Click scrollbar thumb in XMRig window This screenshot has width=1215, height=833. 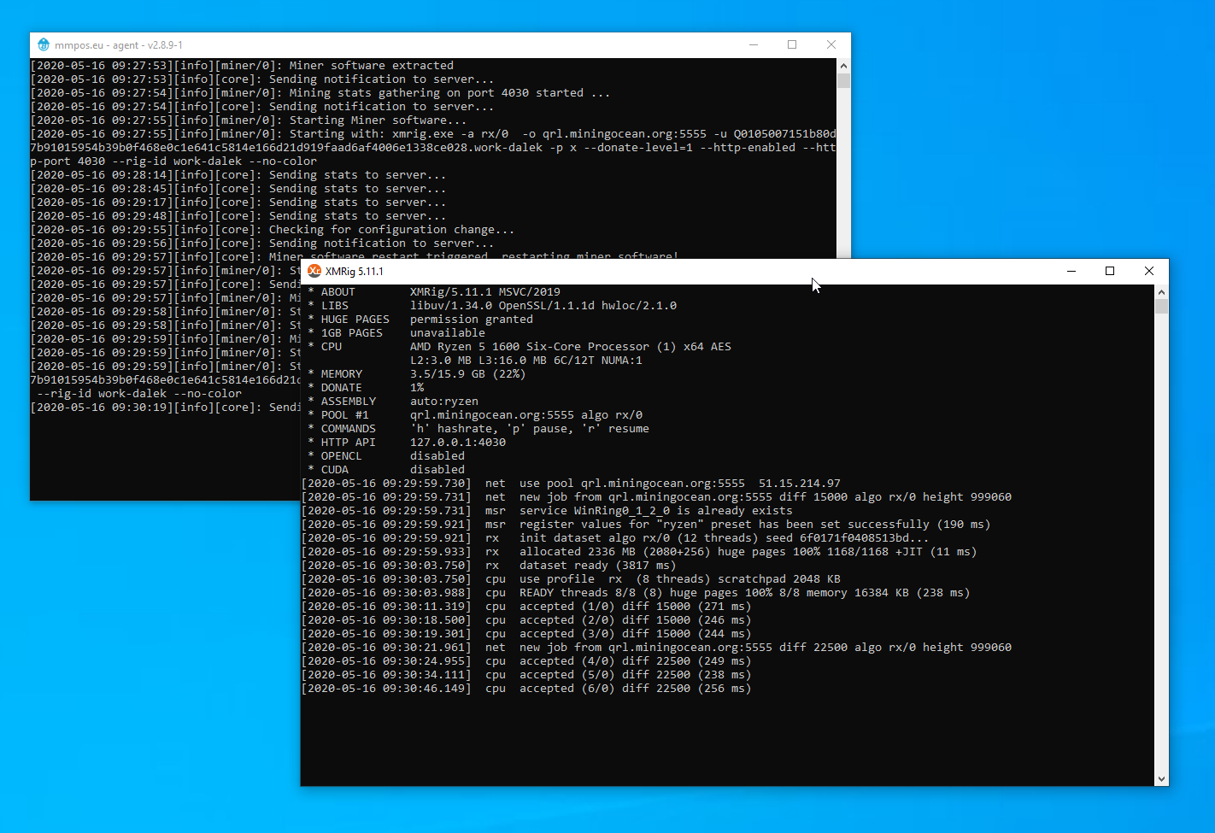[1161, 307]
